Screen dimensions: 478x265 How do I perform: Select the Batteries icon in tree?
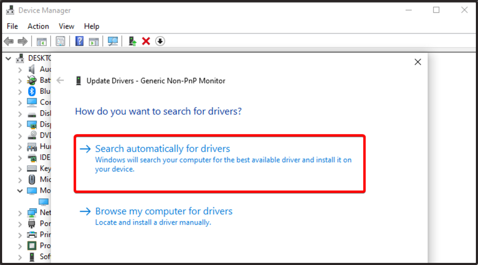pos(32,81)
